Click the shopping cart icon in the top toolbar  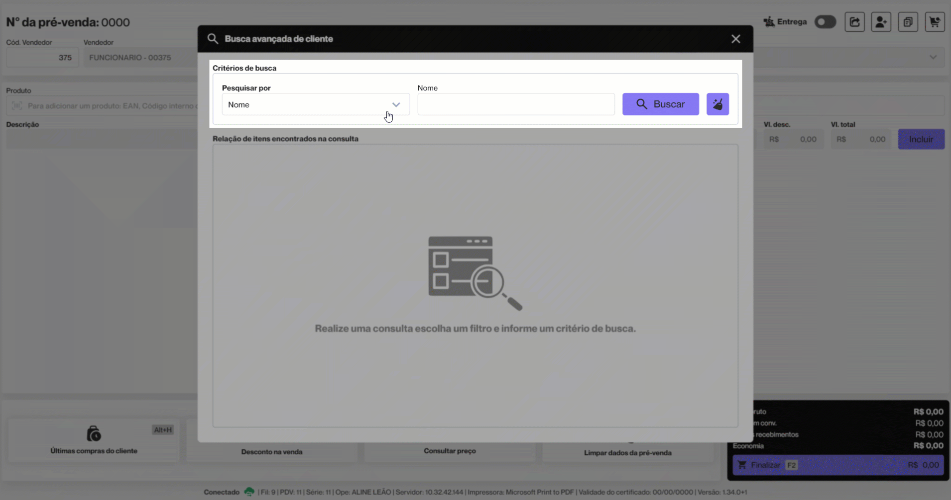tap(935, 22)
